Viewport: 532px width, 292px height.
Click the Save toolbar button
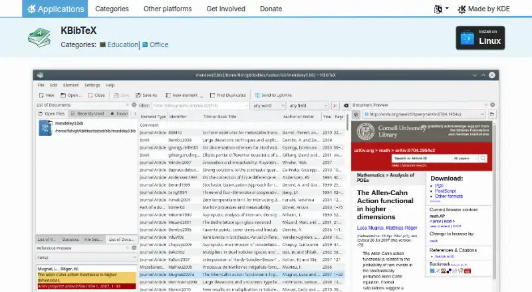[122, 95]
